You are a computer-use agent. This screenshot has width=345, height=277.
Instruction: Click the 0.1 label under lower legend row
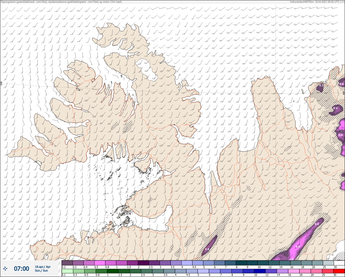pos(64,275)
